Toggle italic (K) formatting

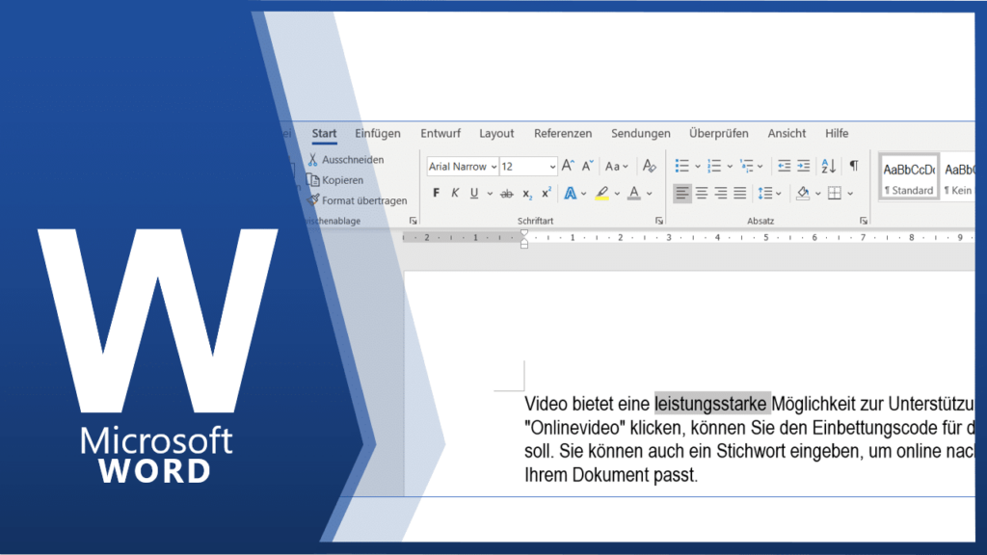(x=455, y=193)
